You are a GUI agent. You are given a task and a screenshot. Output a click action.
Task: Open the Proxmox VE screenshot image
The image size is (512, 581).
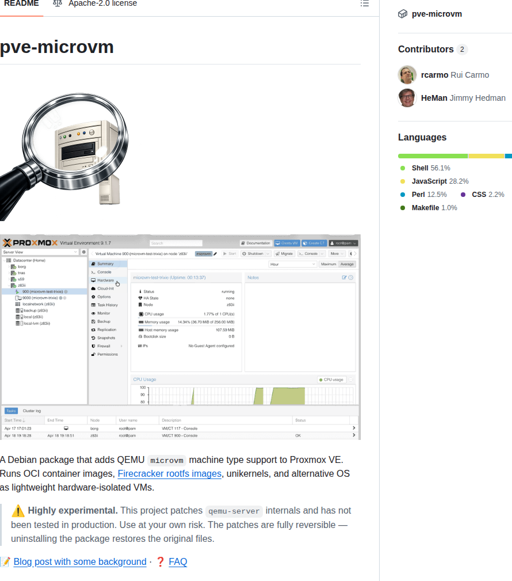pos(180,337)
